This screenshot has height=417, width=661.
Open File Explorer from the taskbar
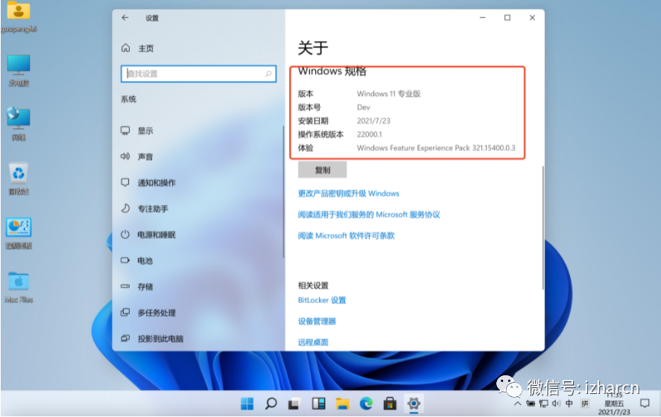click(x=342, y=404)
